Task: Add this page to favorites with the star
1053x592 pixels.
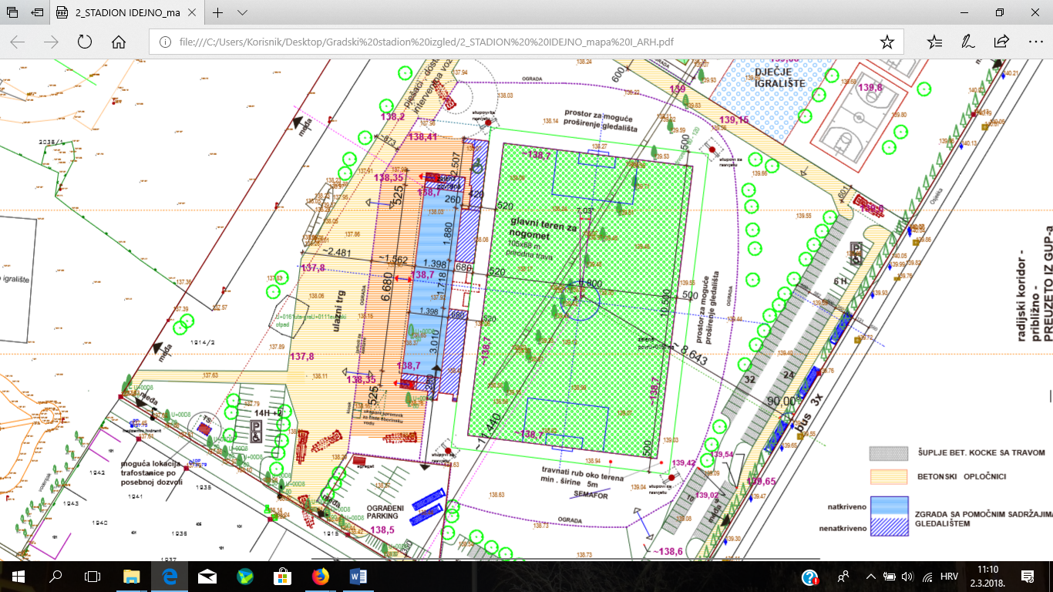Action: 887,42
